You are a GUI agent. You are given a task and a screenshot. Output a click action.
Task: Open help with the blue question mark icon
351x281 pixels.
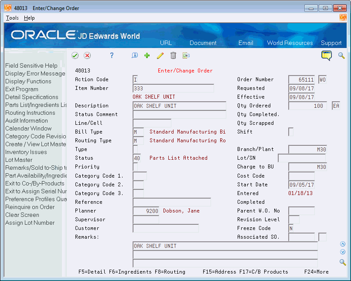pyautogui.click(x=112, y=55)
